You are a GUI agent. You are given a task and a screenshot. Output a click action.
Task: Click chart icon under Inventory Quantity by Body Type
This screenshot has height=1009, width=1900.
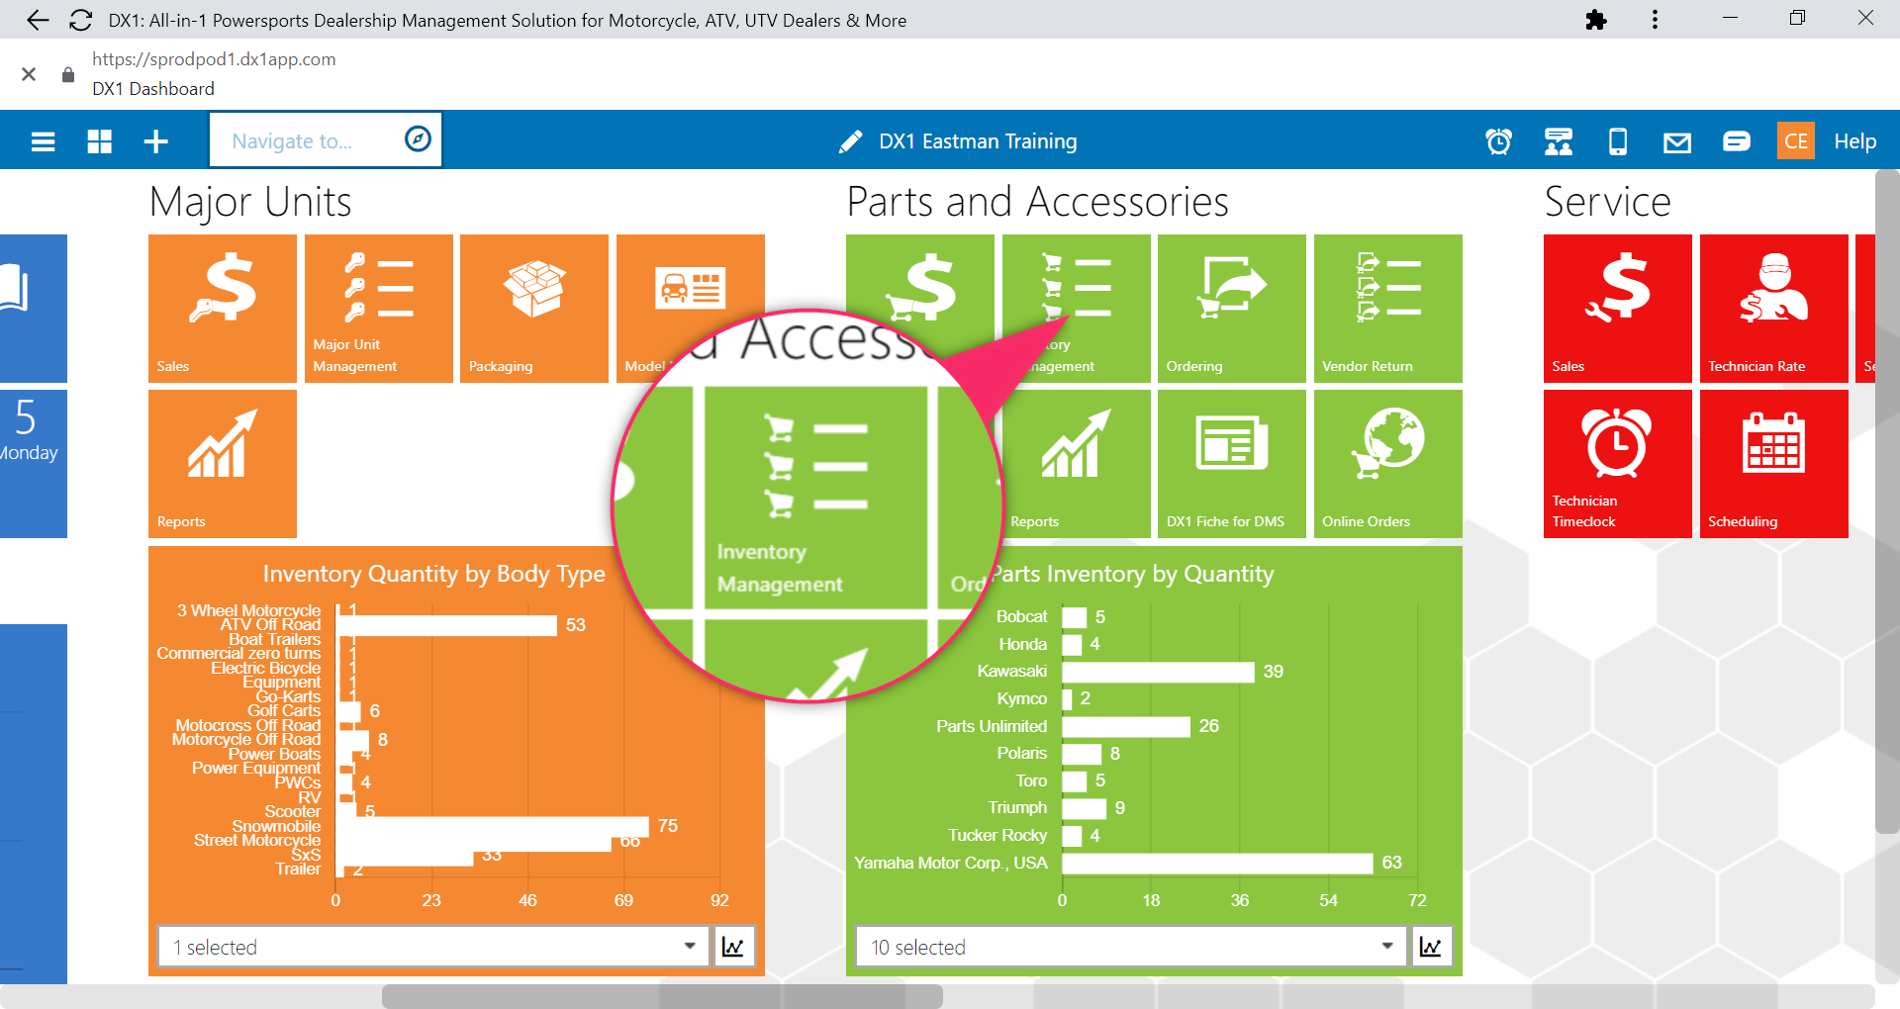(734, 947)
